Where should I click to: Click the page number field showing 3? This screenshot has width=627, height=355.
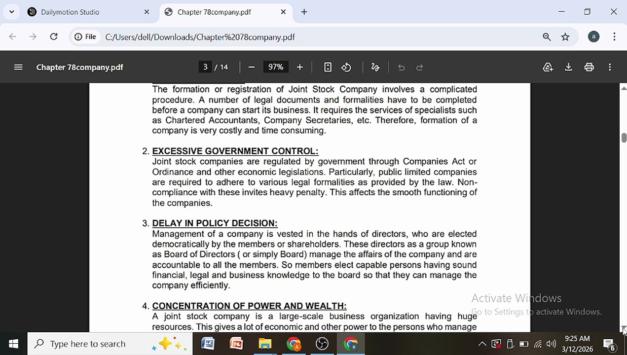[205, 67]
